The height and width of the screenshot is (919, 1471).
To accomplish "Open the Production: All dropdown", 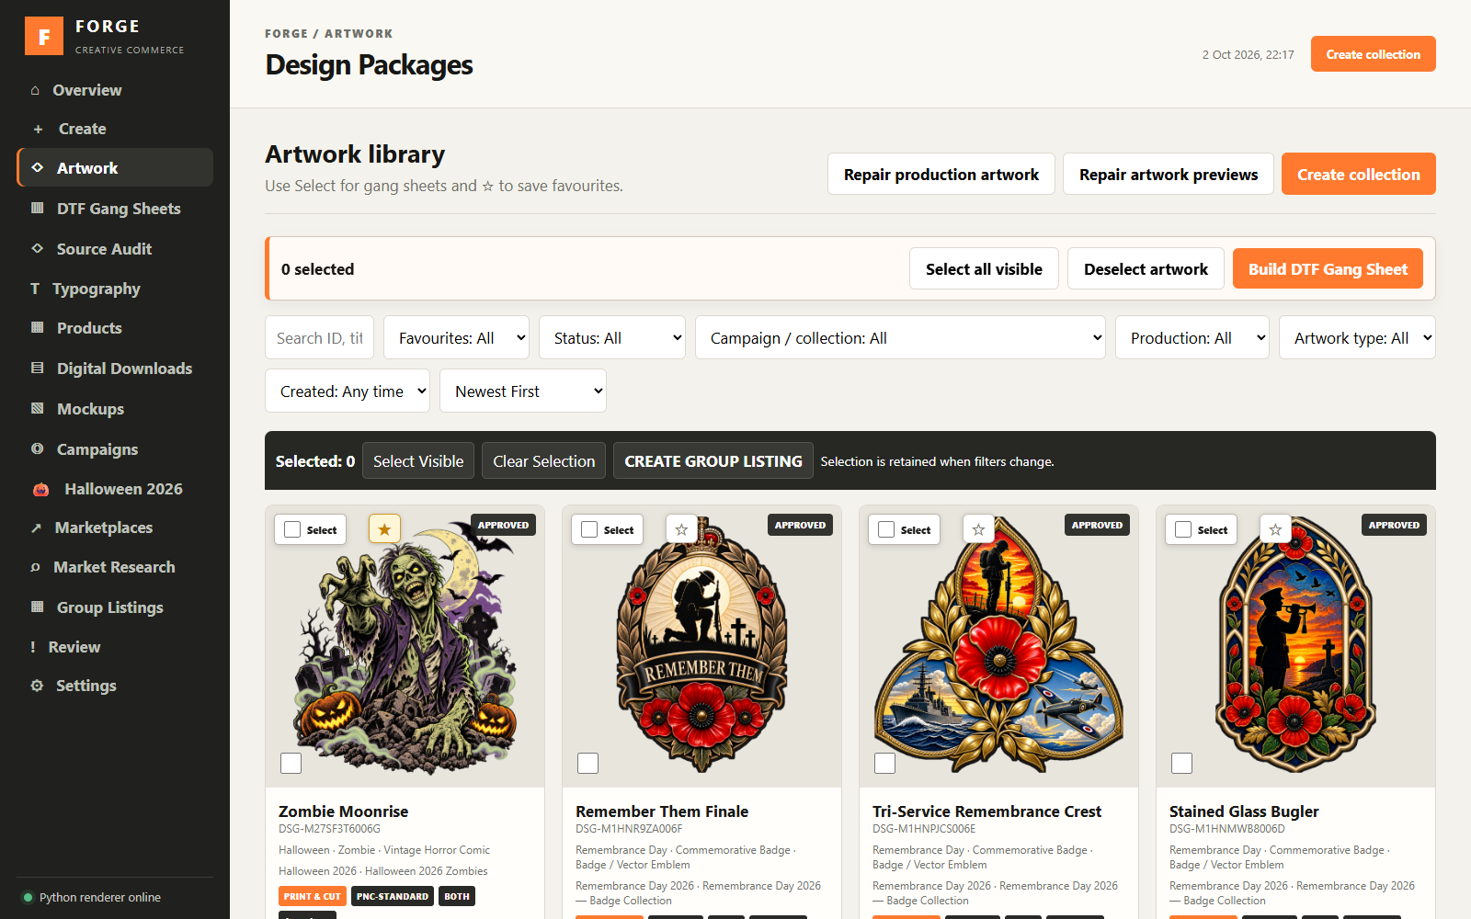I will point(1192,338).
